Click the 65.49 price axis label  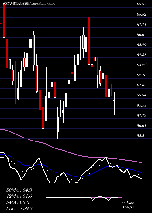142,45
